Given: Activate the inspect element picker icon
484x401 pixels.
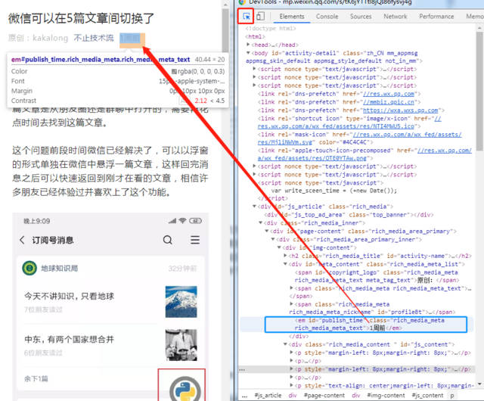Looking at the screenshot, I should tap(246, 17).
